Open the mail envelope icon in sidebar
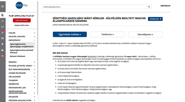The image size is (185, 102). point(3,27)
